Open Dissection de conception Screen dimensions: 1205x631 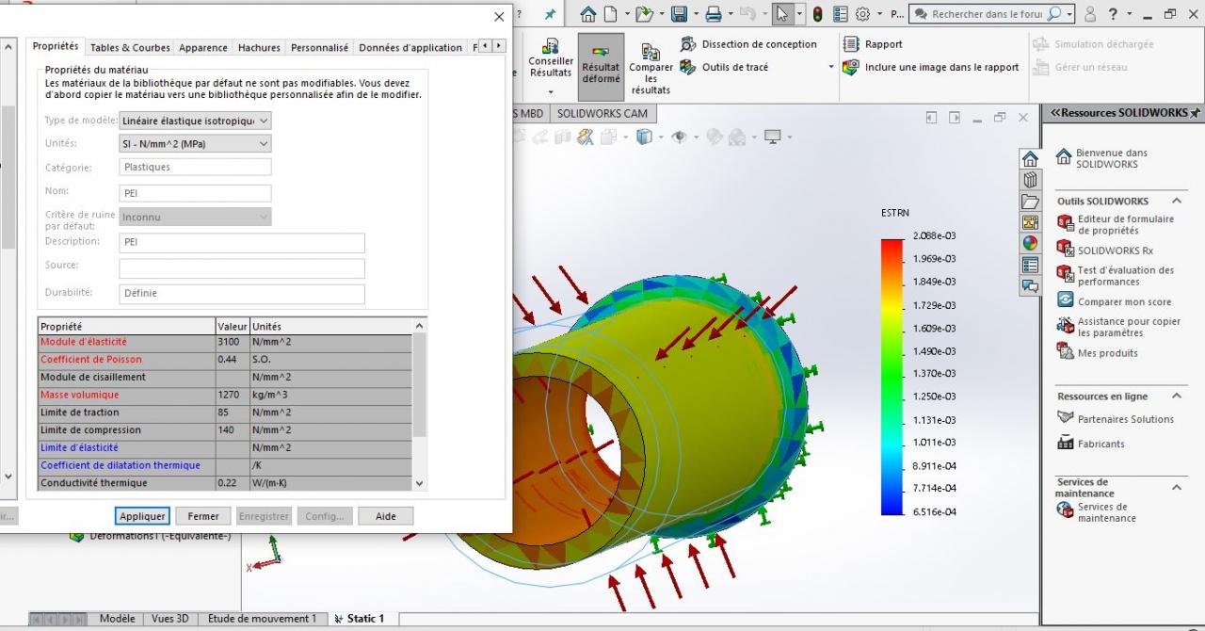tap(749, 44)
